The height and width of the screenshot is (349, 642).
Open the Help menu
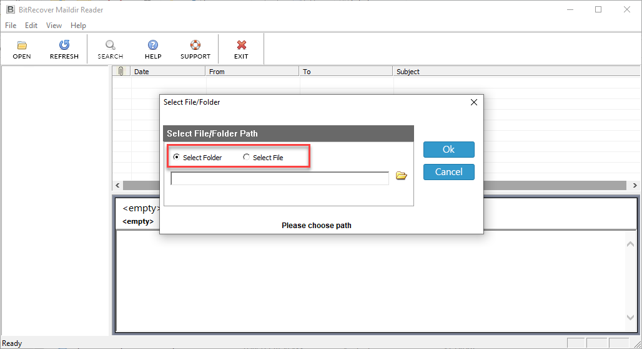point(78,26)
